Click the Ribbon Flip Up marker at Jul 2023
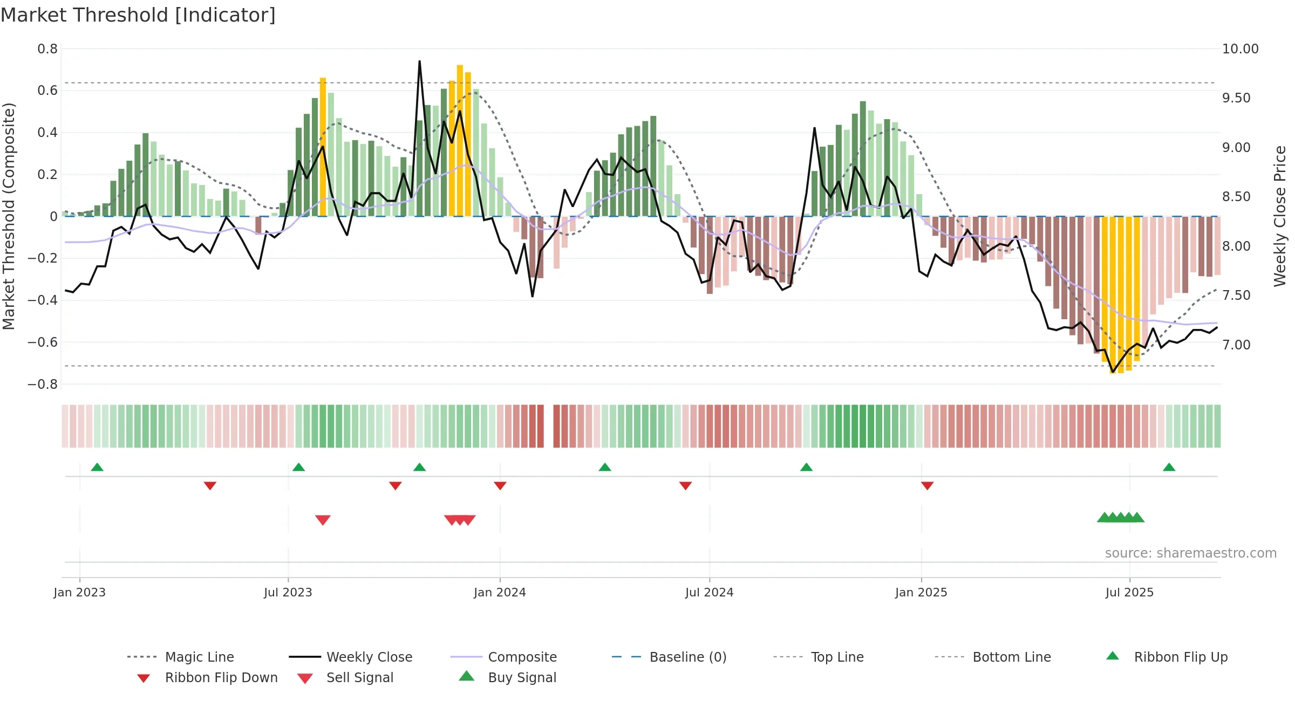 point(298,467)
